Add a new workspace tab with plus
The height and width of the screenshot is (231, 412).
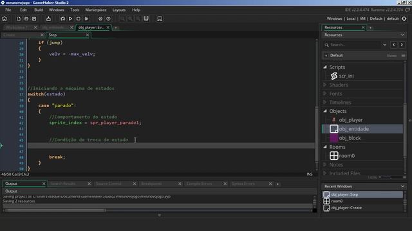[116, 28]
